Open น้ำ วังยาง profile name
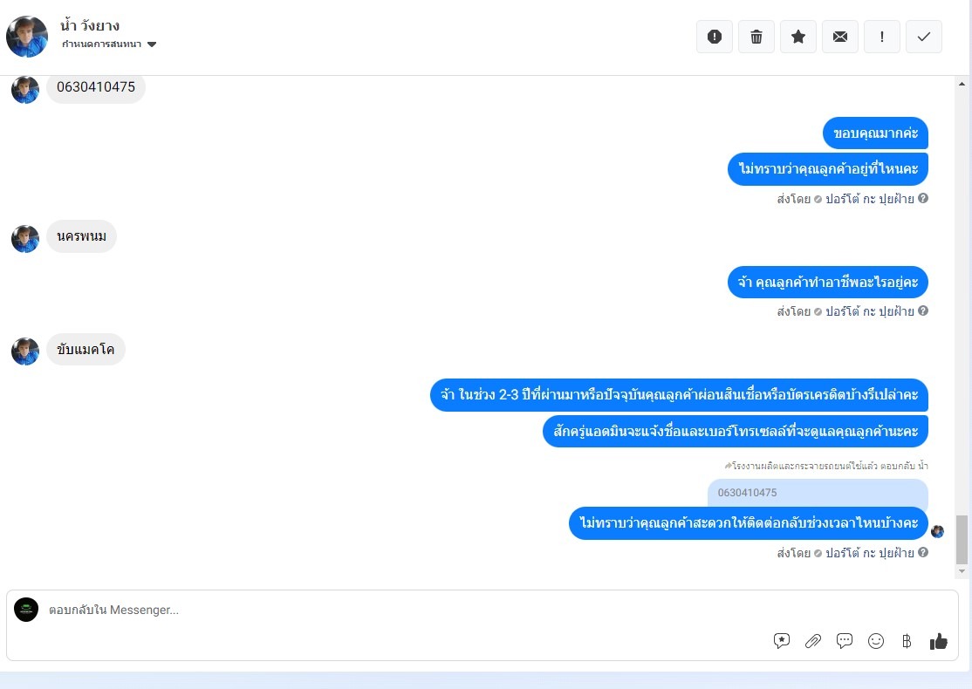This screenshot has width=972, height=689. point(90,25)
